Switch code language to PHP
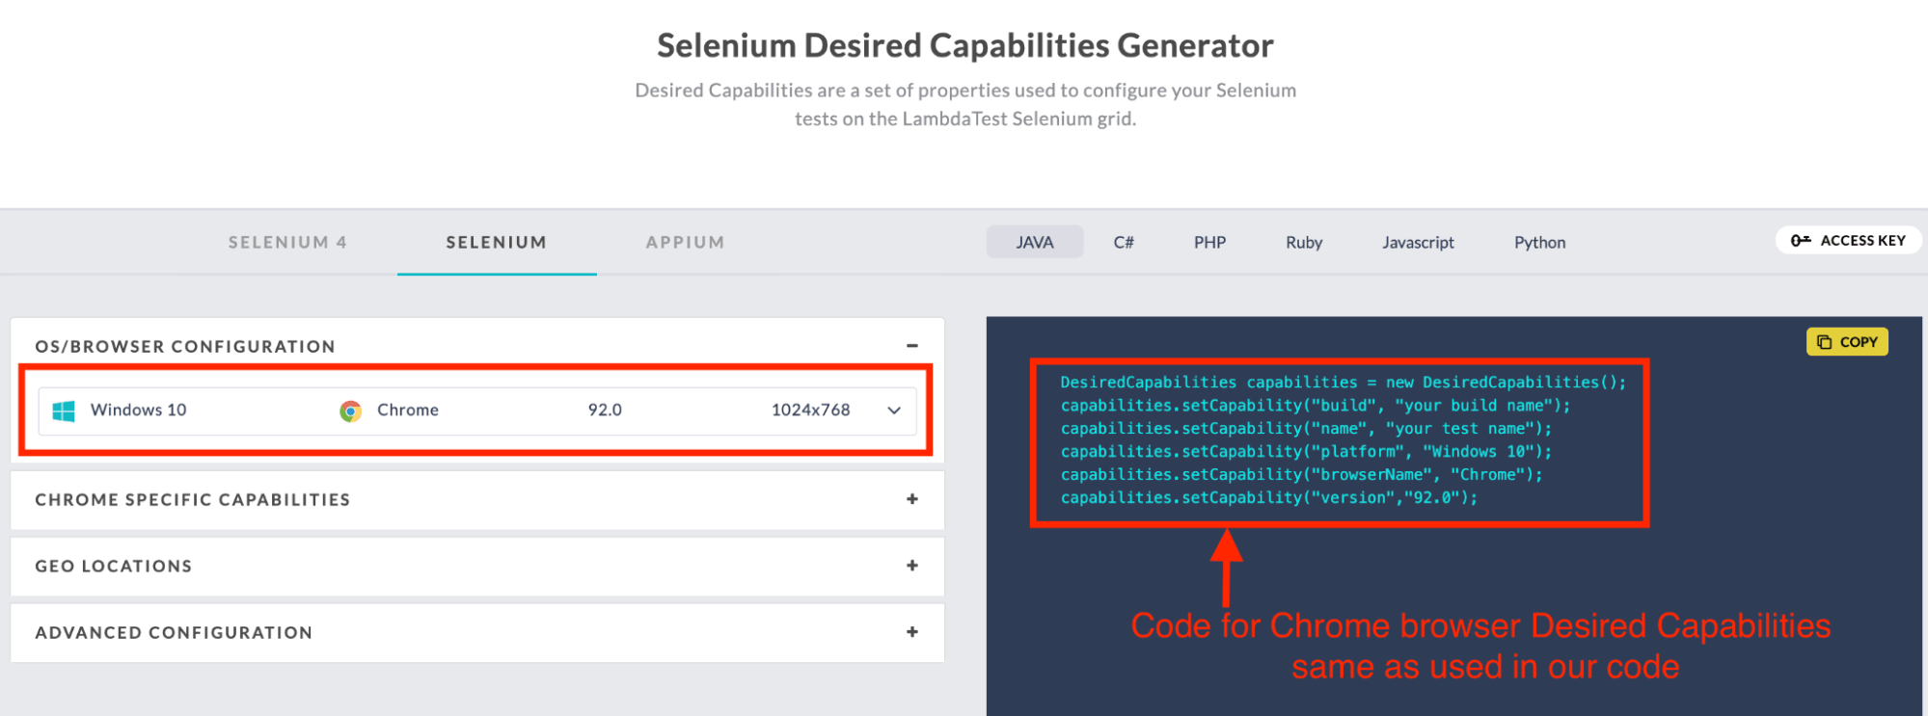 [1209, 242]
